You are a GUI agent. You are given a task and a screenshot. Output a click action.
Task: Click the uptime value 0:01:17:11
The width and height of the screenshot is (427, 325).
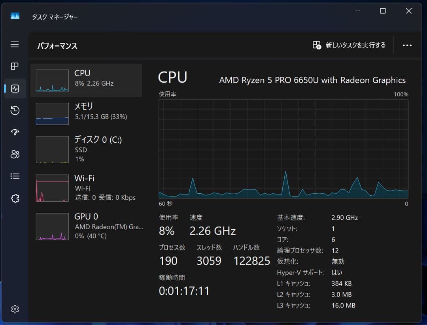(184, 291)
